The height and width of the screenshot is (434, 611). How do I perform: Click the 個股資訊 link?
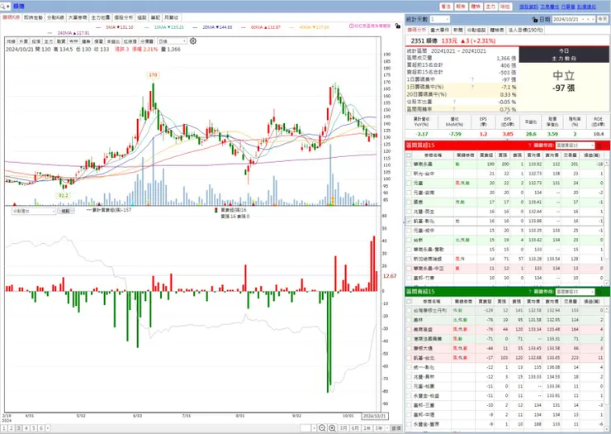click(528, 7)
